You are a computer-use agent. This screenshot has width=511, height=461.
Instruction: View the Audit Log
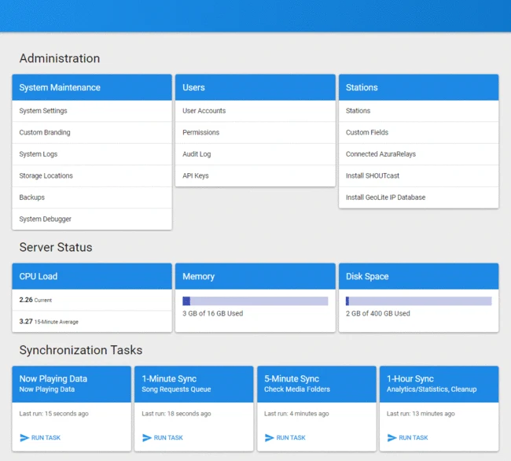256,154
